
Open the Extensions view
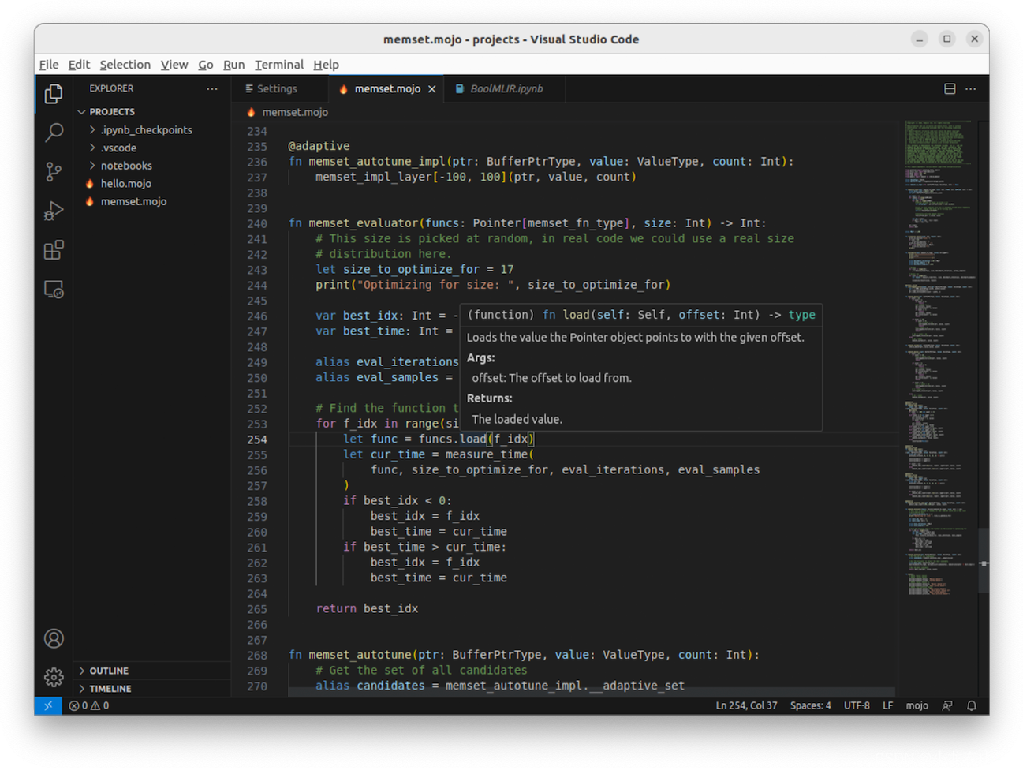54,250
